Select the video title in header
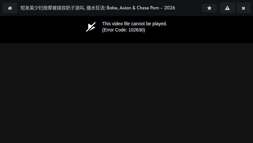The height and width of the screenshot is (143, 253). click(98, 8)
